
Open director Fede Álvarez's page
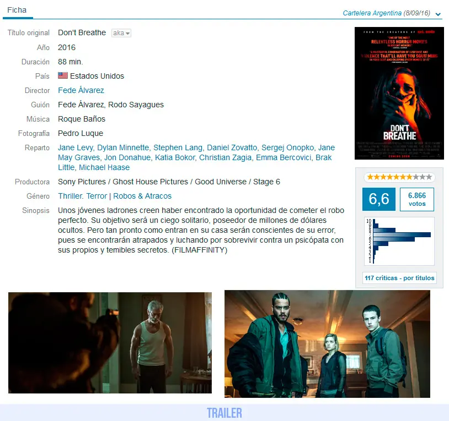point(81,90)
